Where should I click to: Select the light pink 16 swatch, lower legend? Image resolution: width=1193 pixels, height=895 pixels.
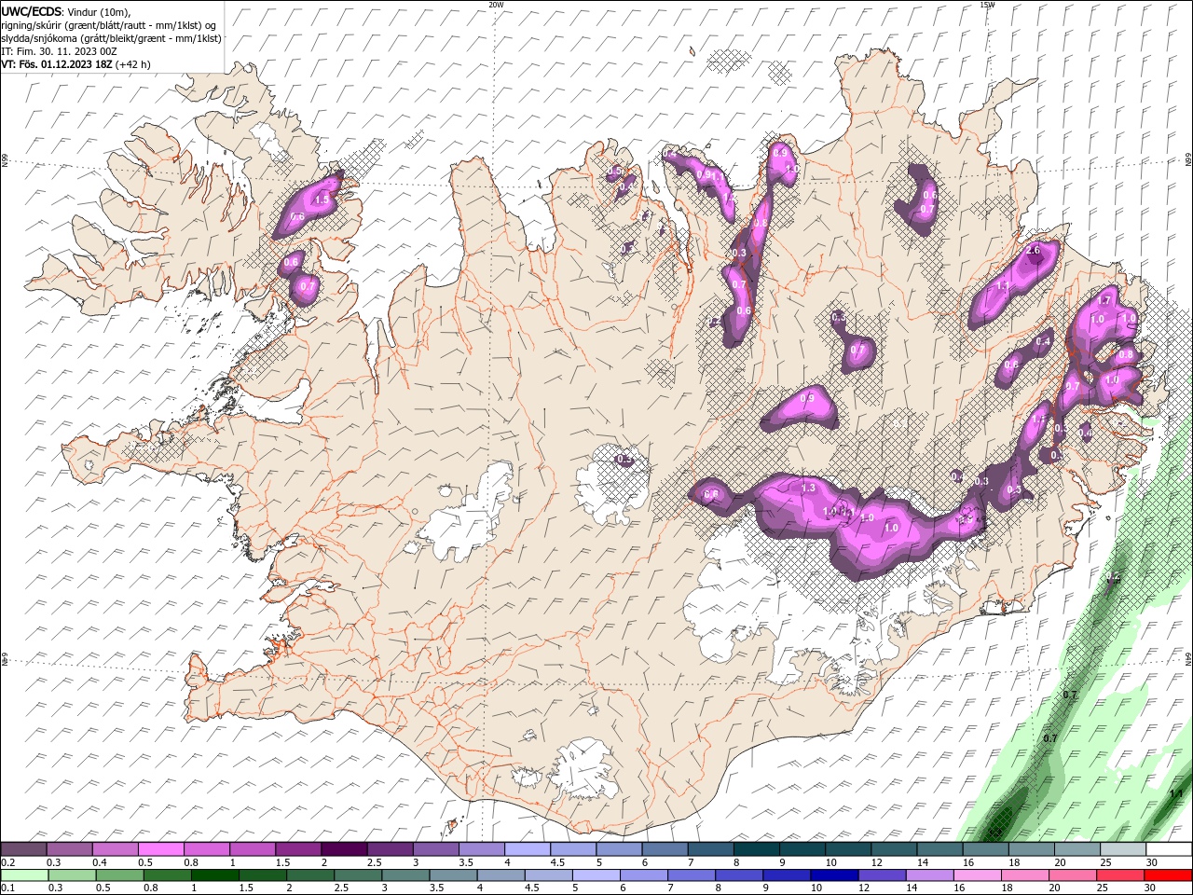coord(978,875)
